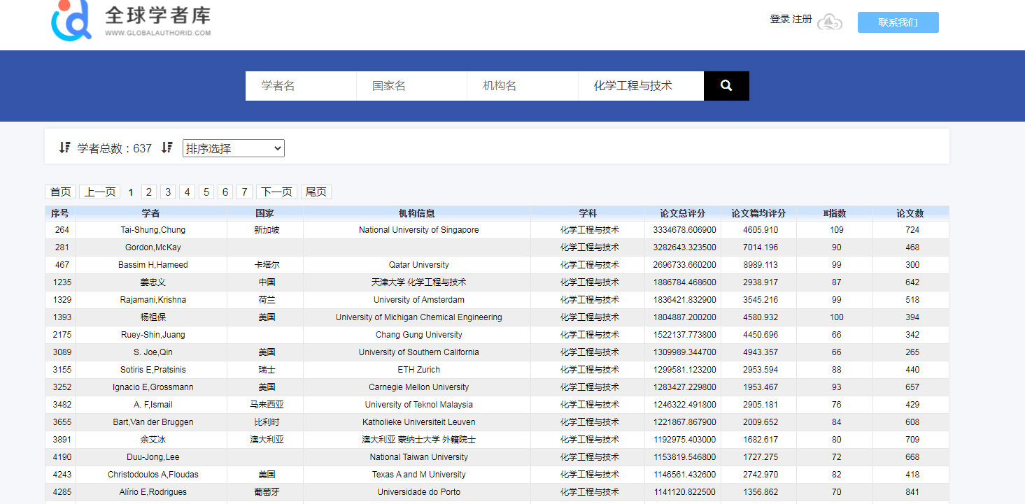
Task: Click the sort icon right of 637
Action: [167, 147]
